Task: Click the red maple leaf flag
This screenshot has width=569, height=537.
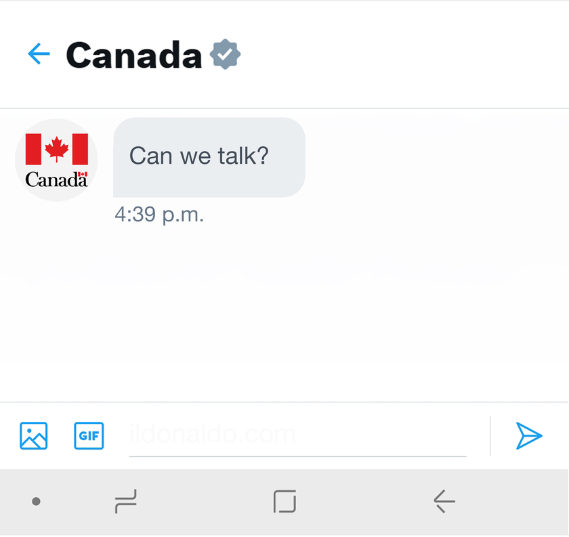Action: click(57, 149)
